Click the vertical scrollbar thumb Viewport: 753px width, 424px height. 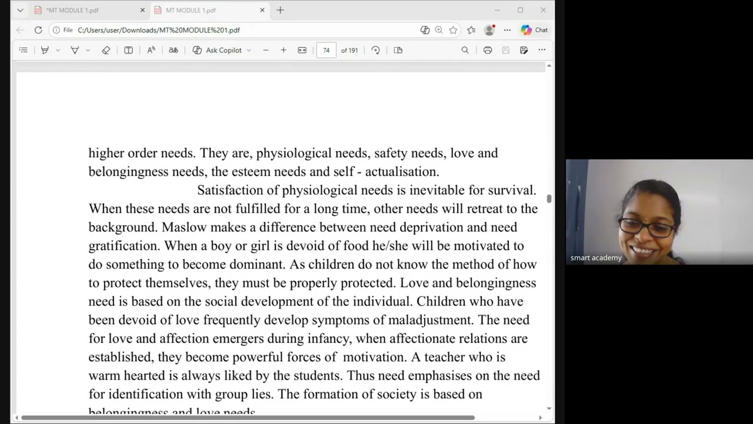pyautogui.click(x=549, y=199)
